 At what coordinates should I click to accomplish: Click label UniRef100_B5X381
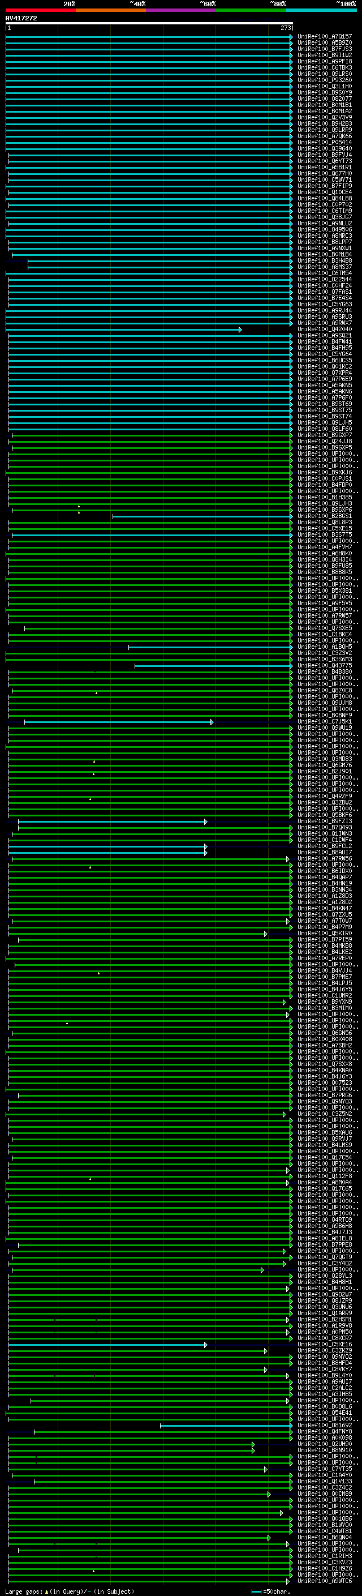[325, 591]
